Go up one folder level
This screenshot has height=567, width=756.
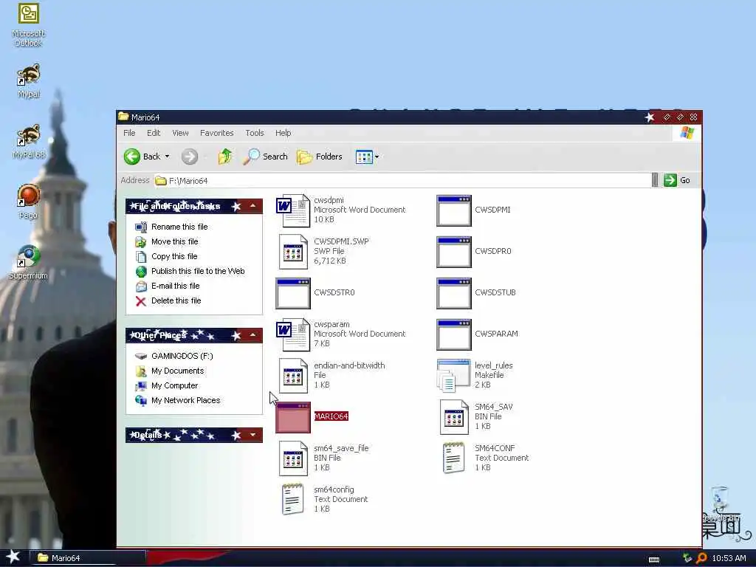[x=224, y=157]
